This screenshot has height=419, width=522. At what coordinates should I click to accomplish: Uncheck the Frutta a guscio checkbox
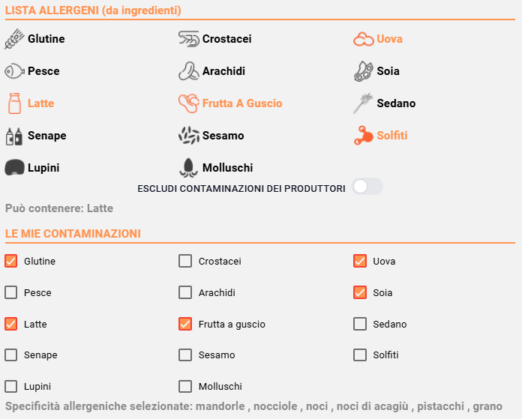[x=185, y=324]
